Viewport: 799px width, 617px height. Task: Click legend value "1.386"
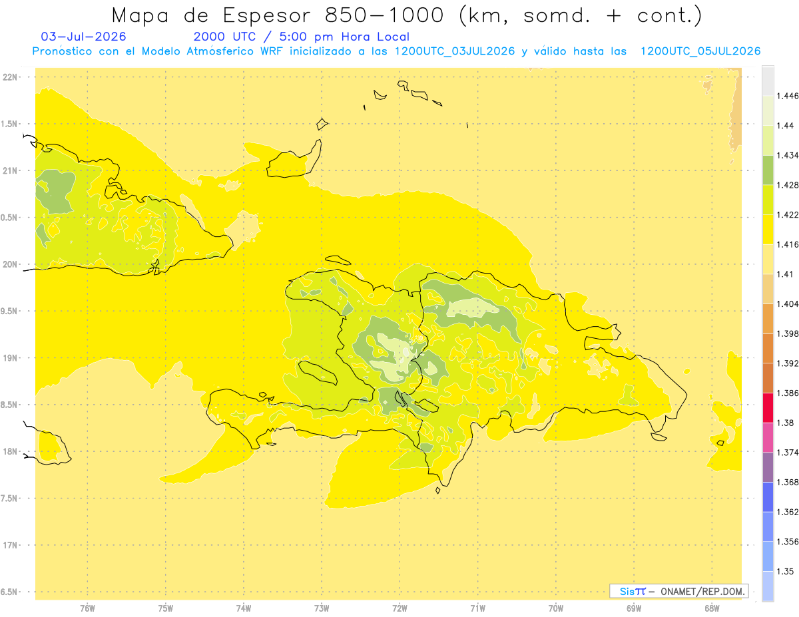pos(788,393)
